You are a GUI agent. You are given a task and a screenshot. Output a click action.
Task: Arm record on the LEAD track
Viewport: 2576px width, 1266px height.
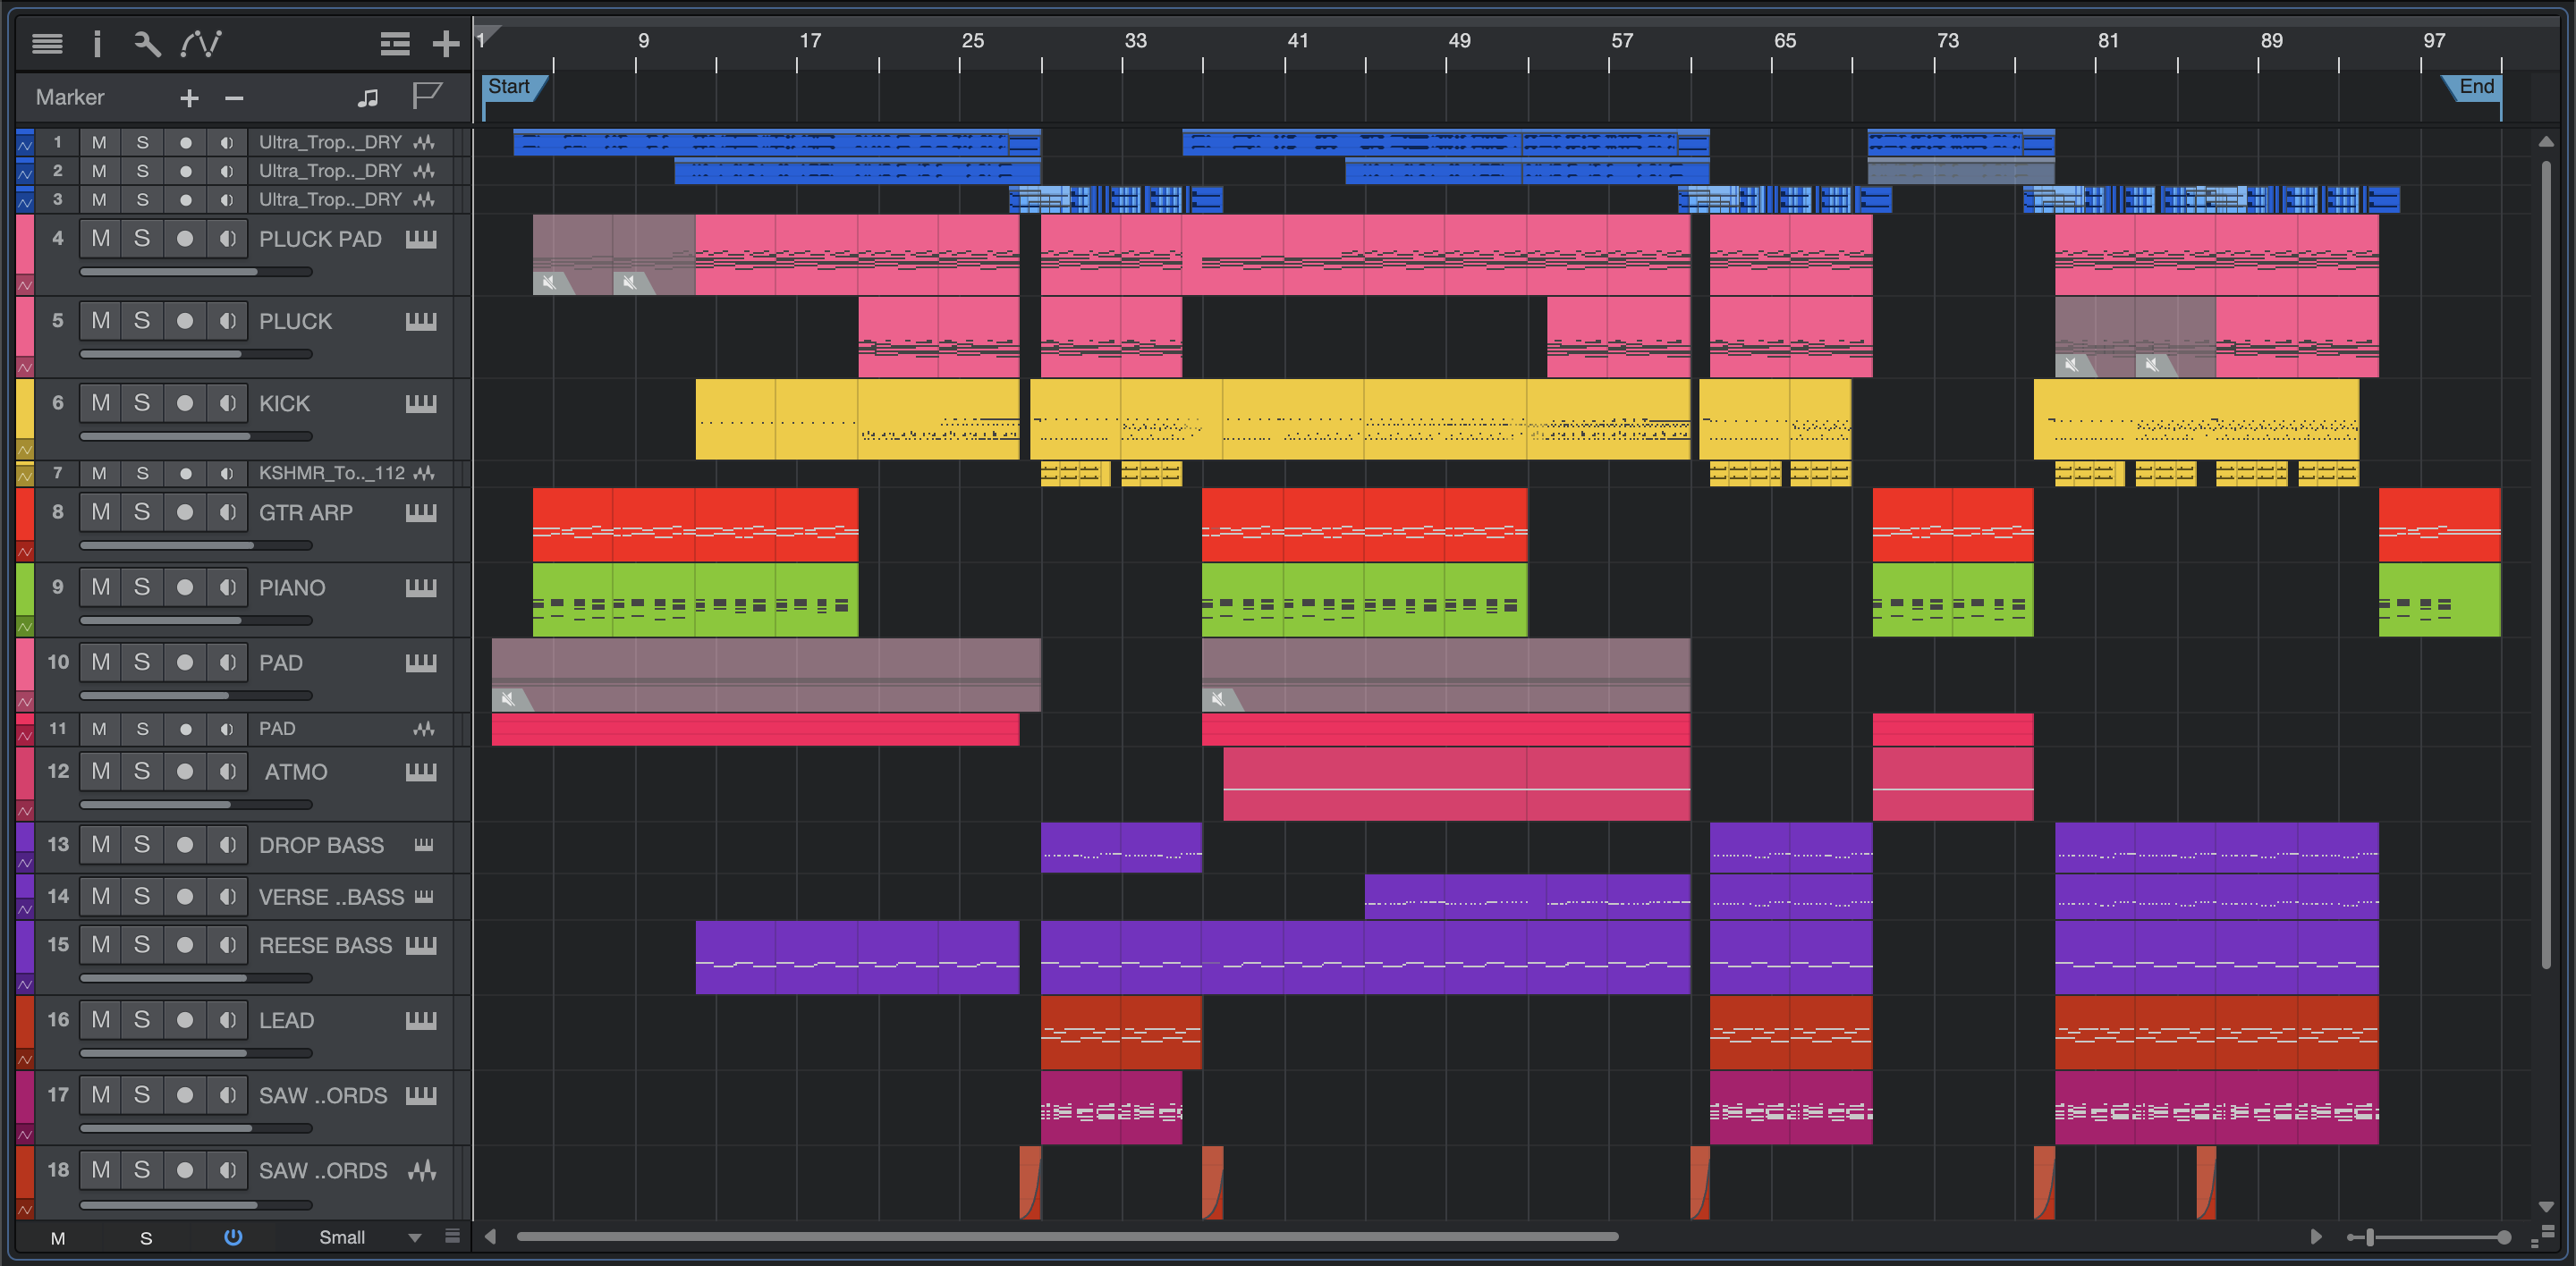coord(185,1020)
